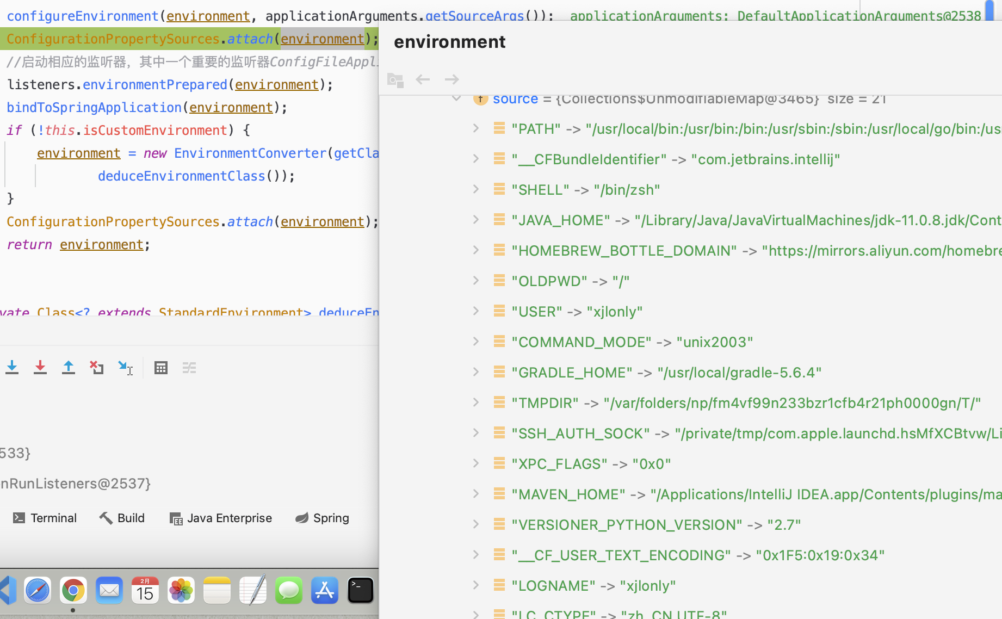Open Mail from the Dock
The width and height of the screenshot is (1002, 619).
(x=109, y=590)
